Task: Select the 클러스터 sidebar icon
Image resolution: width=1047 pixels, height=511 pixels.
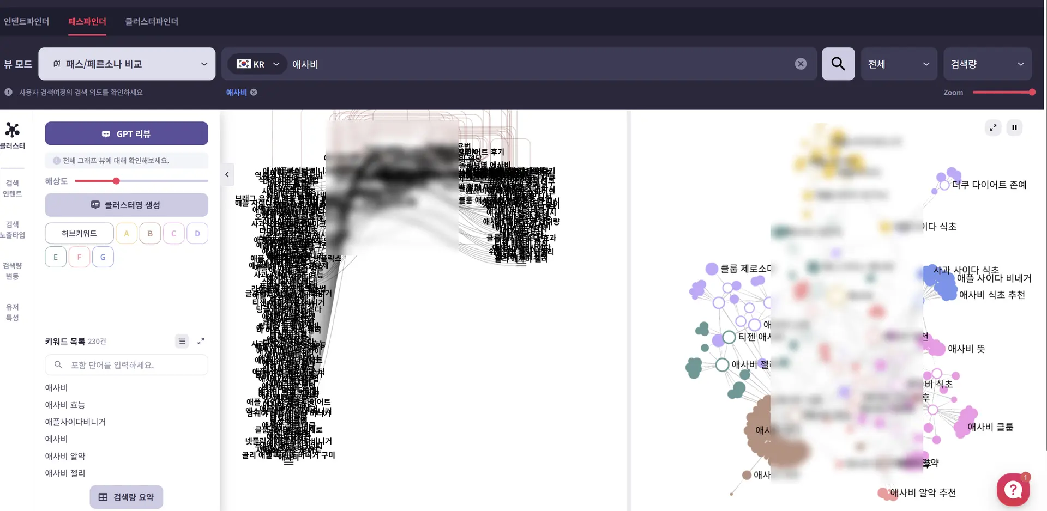Action: [x=13, y=136]
